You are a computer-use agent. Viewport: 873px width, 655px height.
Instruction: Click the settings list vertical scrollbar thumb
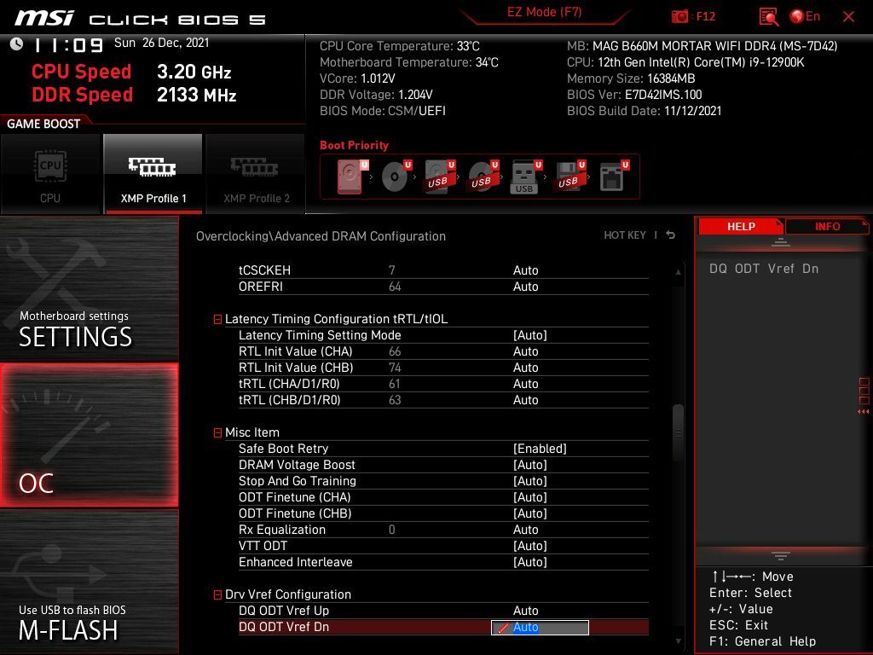679,435
